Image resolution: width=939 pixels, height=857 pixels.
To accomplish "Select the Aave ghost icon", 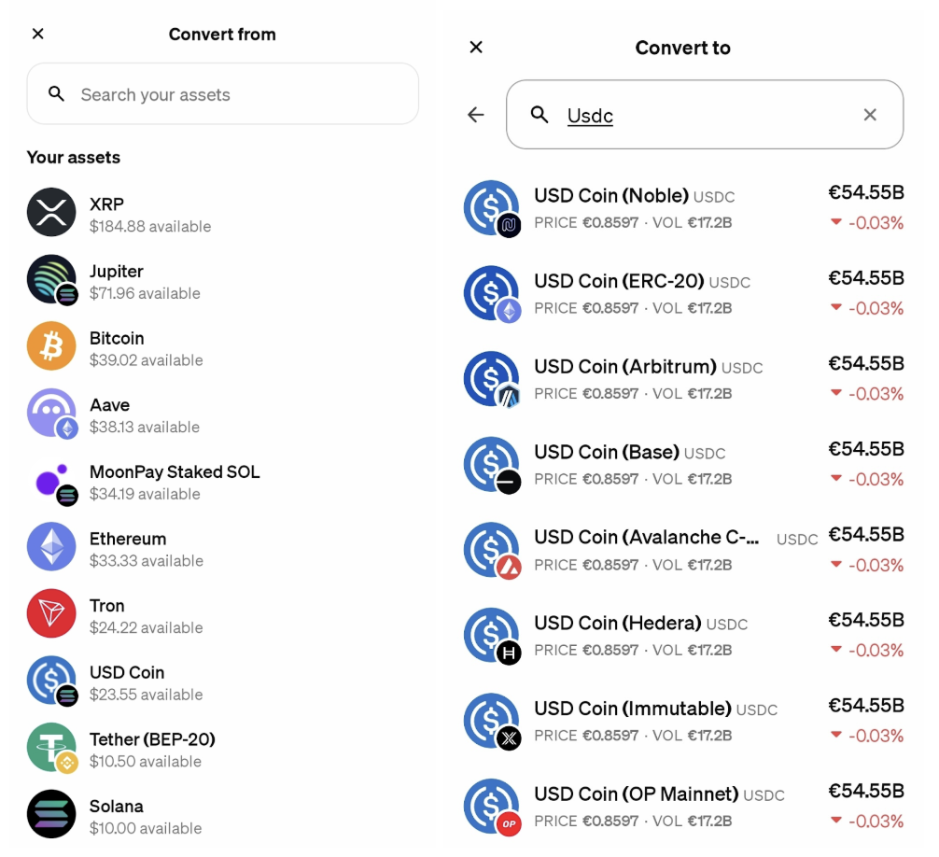I will click(x=51, y=414).
